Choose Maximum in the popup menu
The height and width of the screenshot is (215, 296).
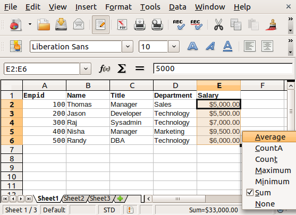(269, 170)
